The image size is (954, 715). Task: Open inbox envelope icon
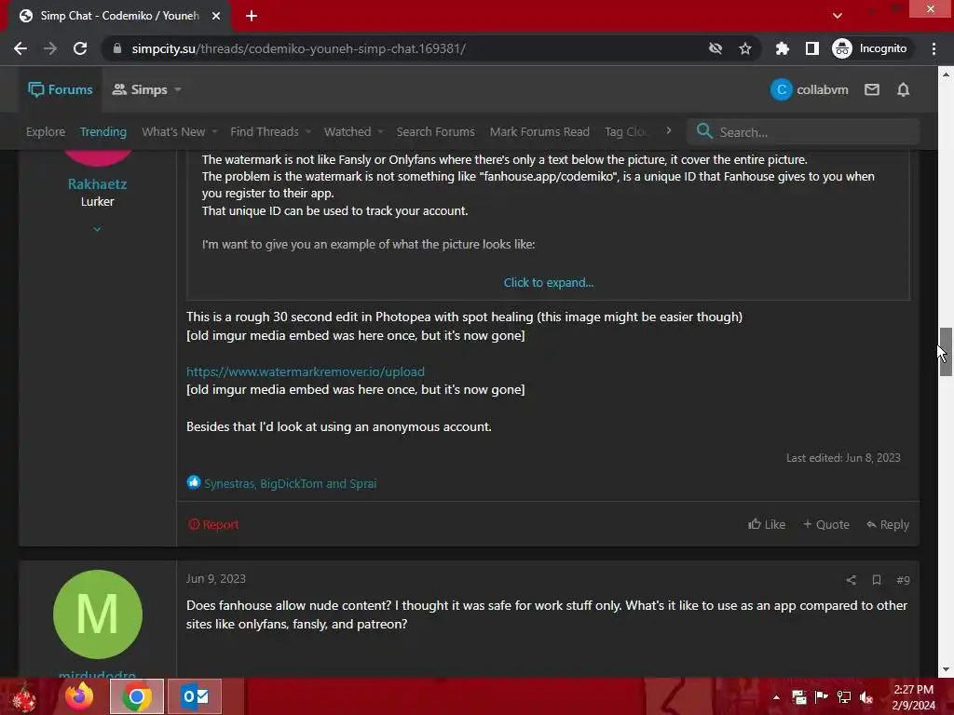click(x=872, y=90)
